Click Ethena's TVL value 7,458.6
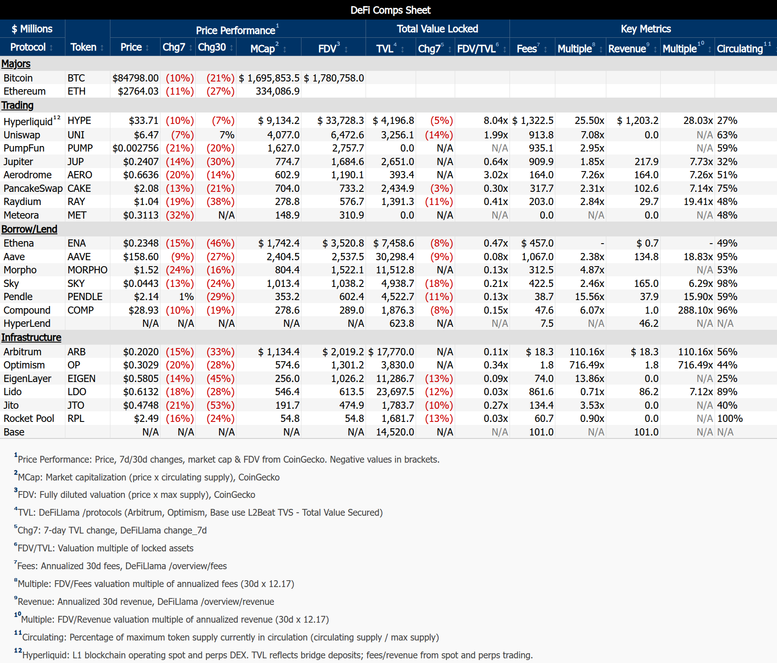Screen dimensions: 777x663 point(394,243)
